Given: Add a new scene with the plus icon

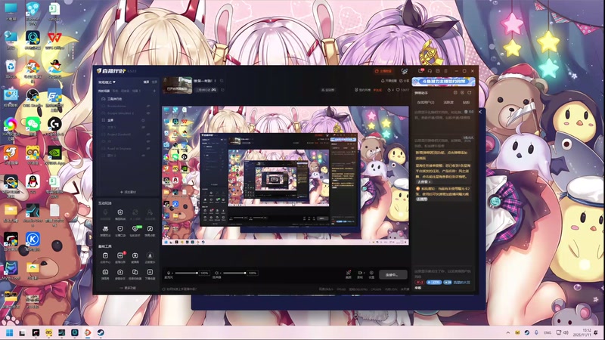Looking at the screenshot, I should click(x=154, y=91).
